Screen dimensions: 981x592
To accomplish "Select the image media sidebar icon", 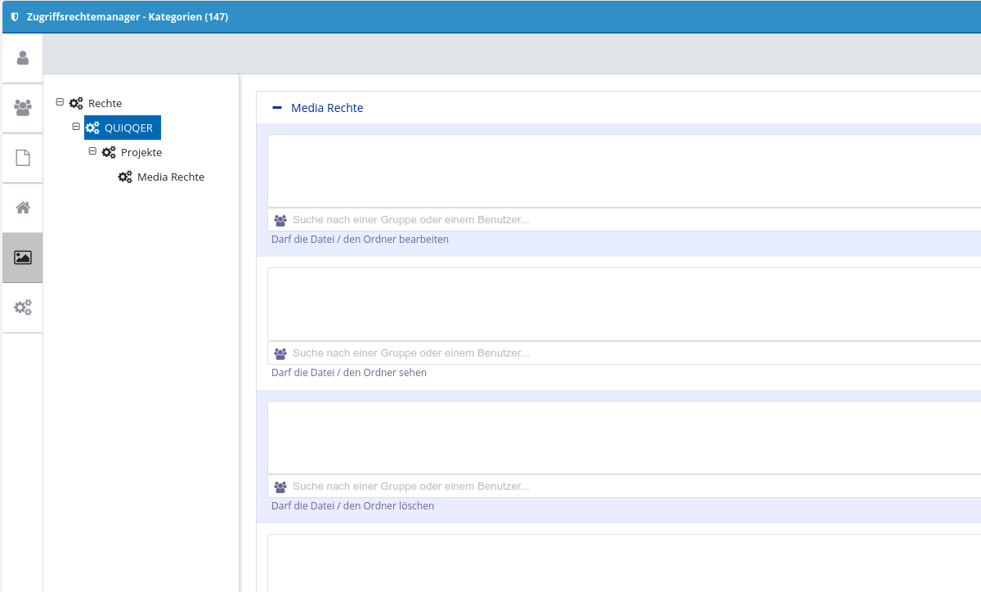I will pos(23,258).
